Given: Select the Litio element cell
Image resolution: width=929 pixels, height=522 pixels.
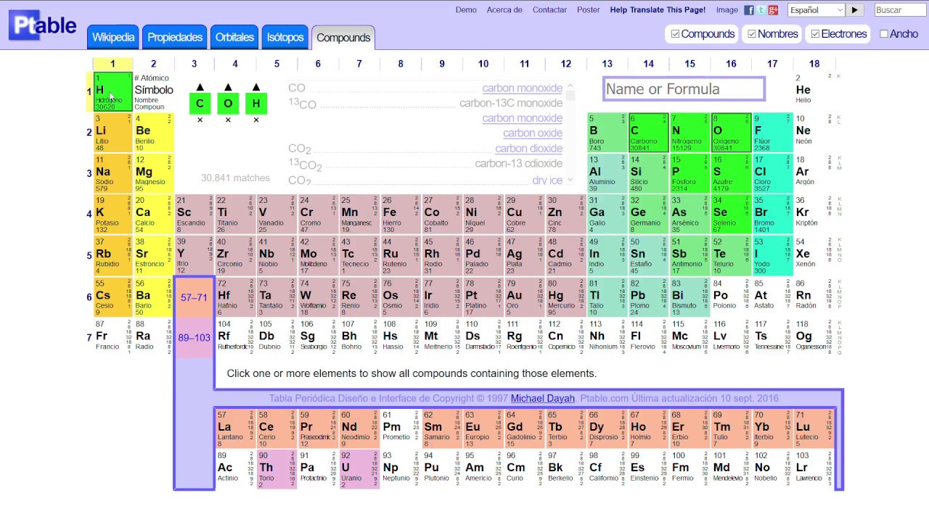Looking at the screenshot, I should click(x=112, y=133).
